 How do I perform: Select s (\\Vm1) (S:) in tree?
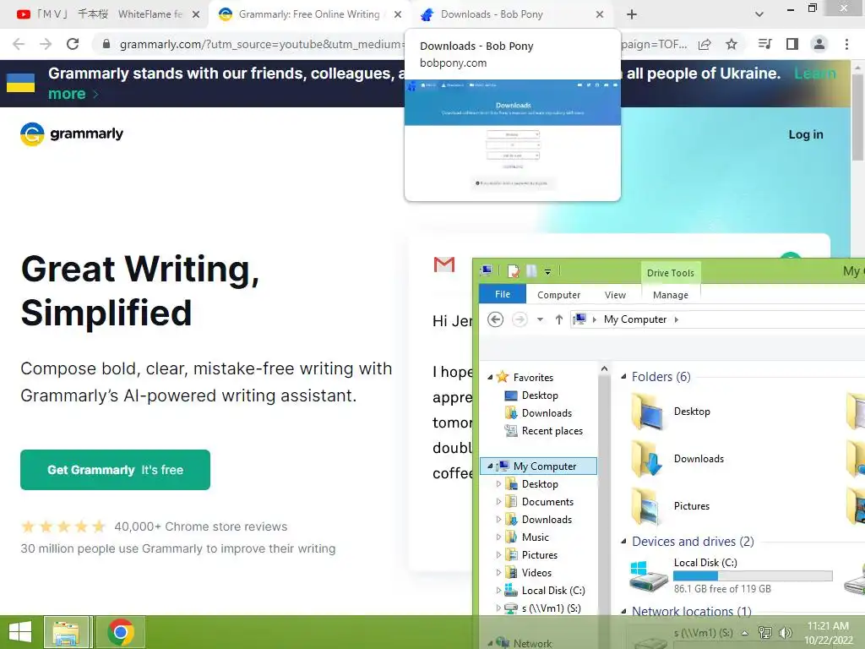[551, 608]
